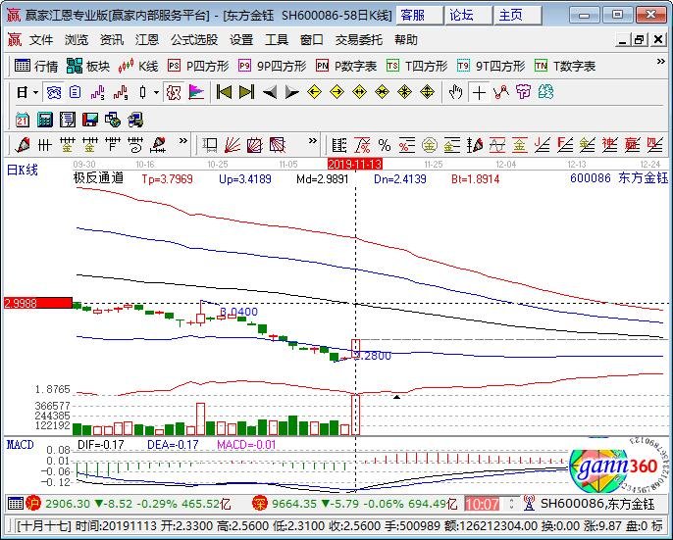Select the hand pan tool
Viewport: 673px width, 540px height.
[x=455, y=92]
